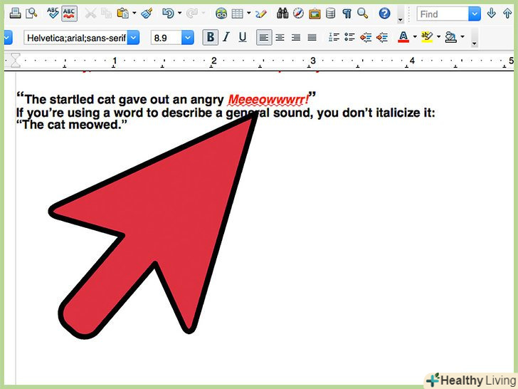The width and height of the screenshot is (518, 389).
Task: Open Data Sources database icon
Action: point(330,14)
